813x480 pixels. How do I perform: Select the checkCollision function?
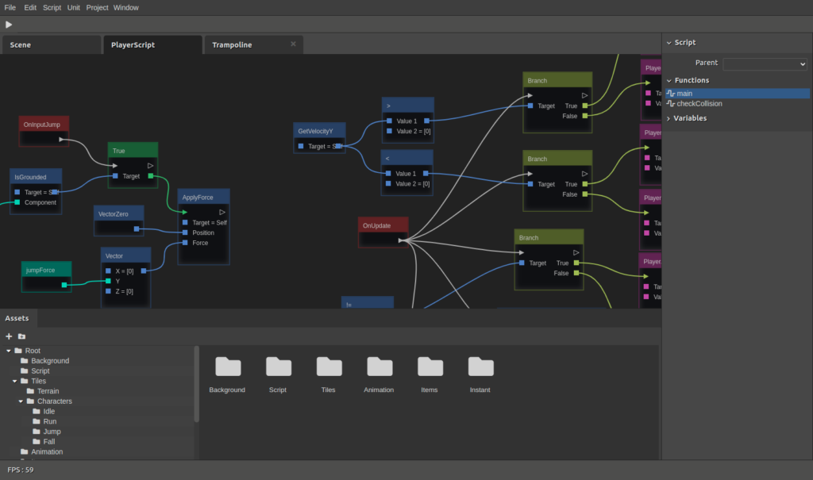click(737, 104)
